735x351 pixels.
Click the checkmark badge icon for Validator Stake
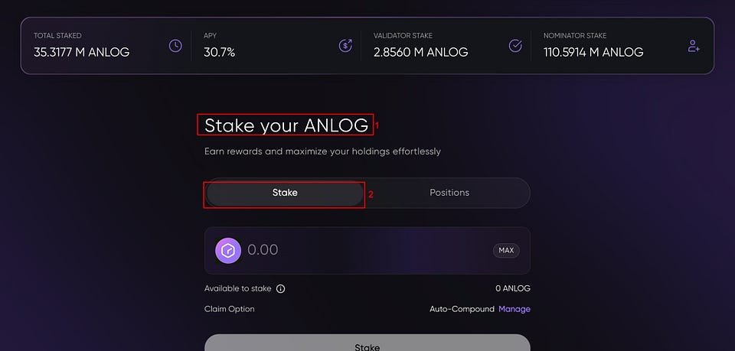[x=515, y=46]
